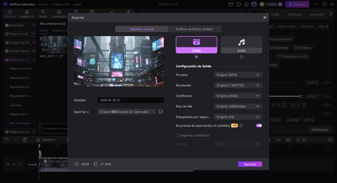Open the subtitle Formato SRT dropdown
337x183 pixels.
point(238,144)
